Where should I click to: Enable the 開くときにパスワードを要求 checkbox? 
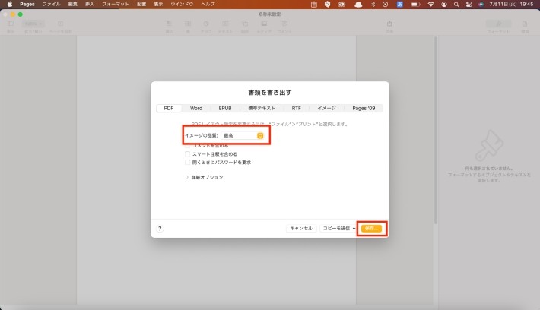[187, 163]
